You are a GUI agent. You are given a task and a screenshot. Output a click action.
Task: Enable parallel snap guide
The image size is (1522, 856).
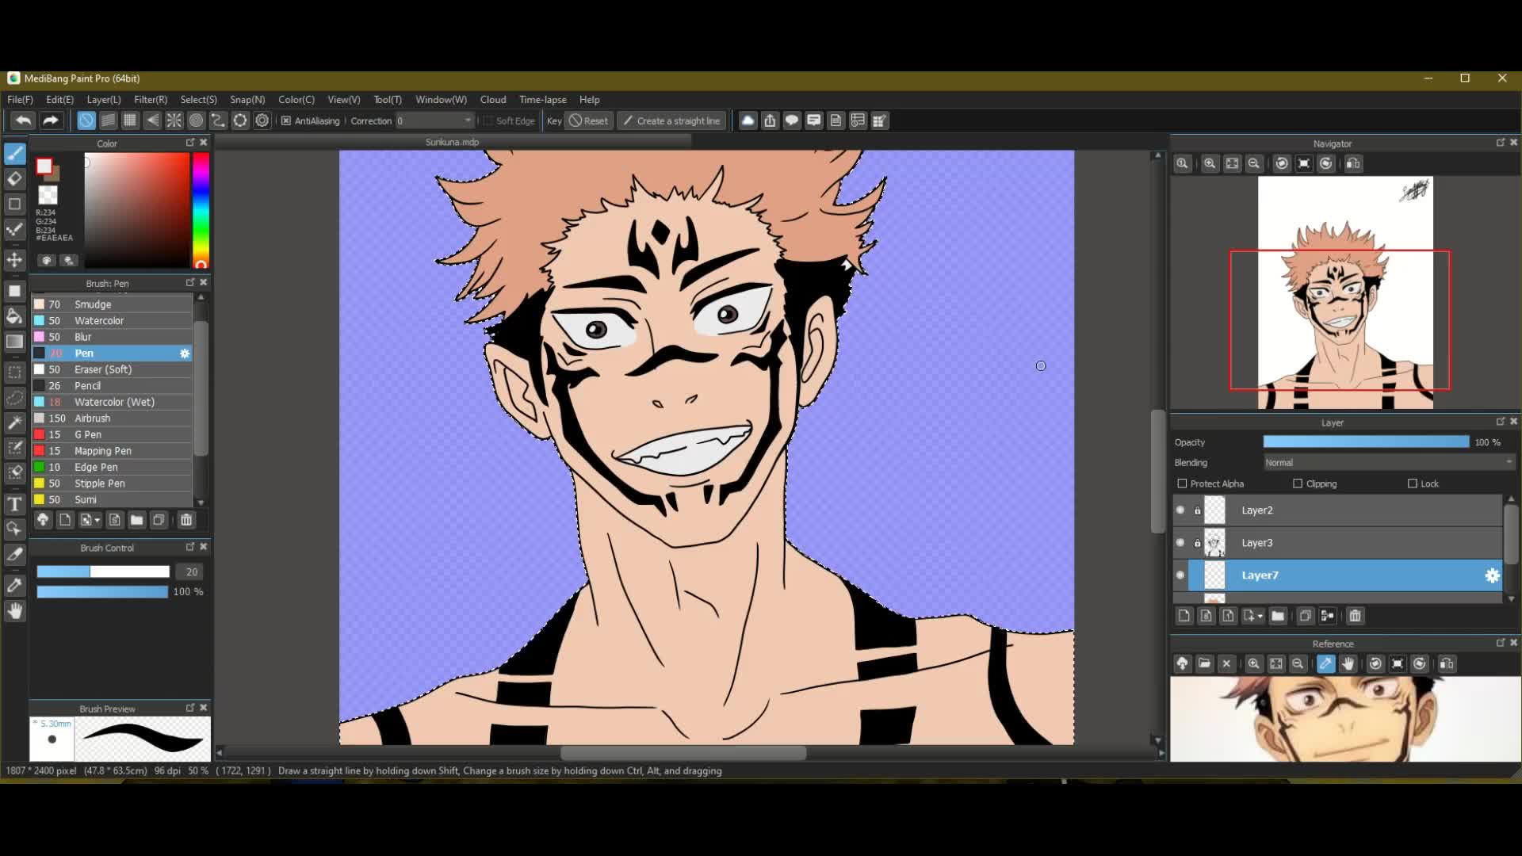(109, 120)
